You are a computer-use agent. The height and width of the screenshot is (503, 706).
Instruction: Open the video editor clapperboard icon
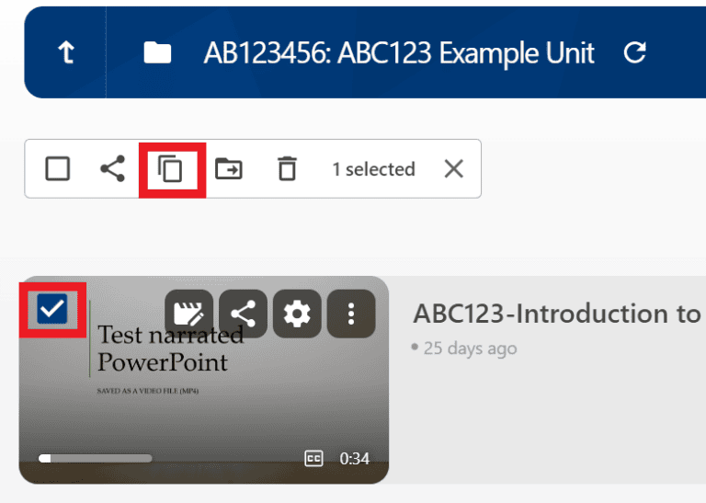tap(188, 314)
